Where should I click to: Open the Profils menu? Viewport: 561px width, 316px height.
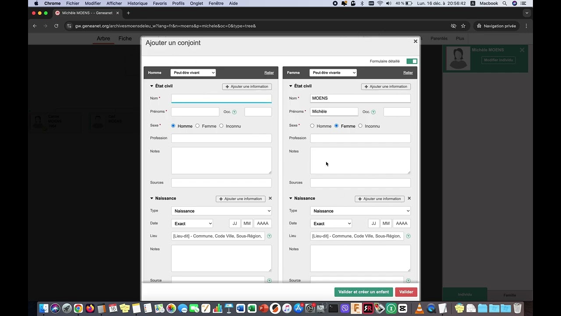point(178,4)
